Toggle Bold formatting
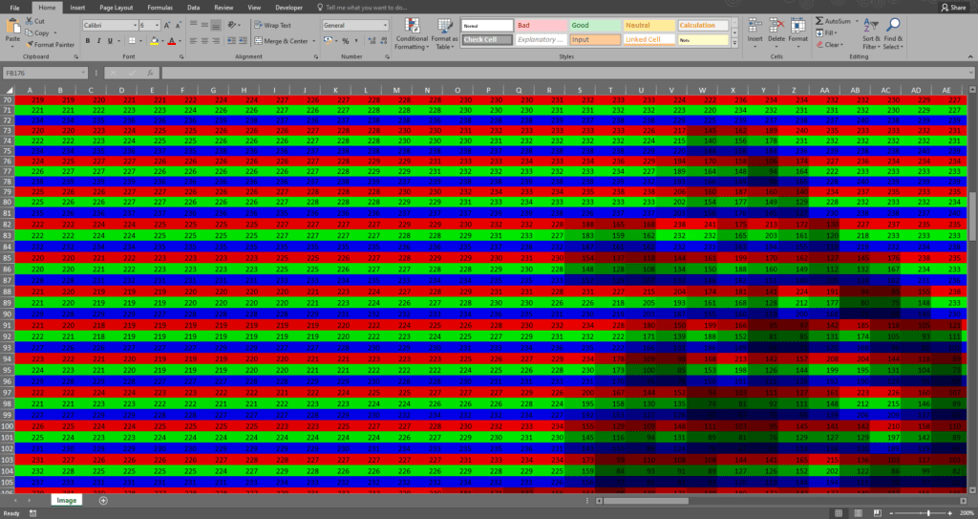Viewport: 978px width, 519px height. pos(87,41)
